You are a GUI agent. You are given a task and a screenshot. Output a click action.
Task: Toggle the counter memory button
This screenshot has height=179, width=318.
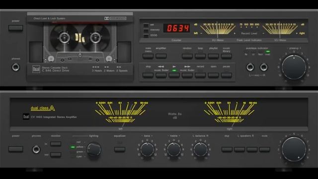coord(146,30)
